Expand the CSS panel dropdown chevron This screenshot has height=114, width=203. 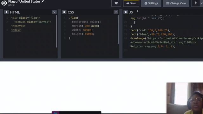coord(116,12)
